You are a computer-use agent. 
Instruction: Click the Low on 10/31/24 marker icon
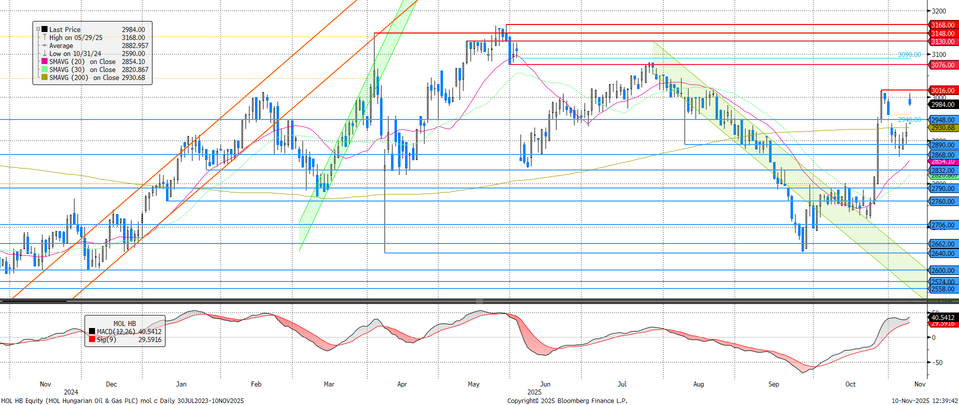click(x=44, y=53)
